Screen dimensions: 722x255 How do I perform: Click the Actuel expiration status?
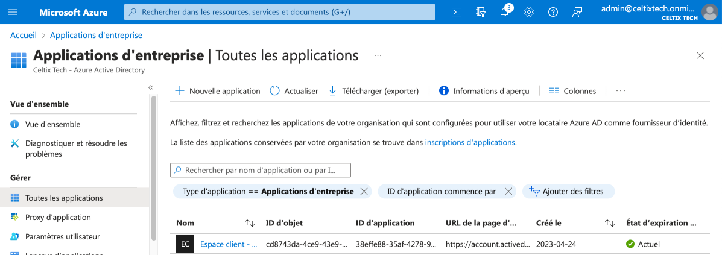pos(643,244)
